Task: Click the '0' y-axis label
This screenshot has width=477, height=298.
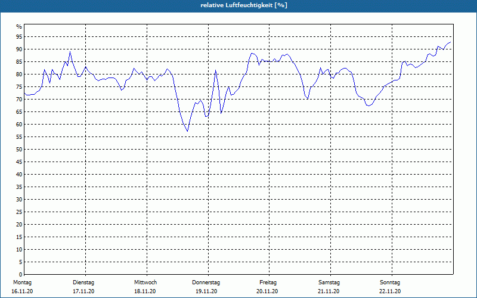Action: (21, 274)
